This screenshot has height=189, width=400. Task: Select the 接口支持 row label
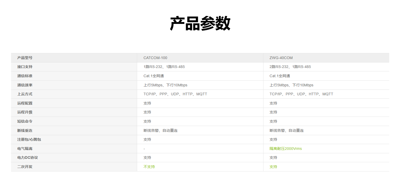tap(25, 67)
